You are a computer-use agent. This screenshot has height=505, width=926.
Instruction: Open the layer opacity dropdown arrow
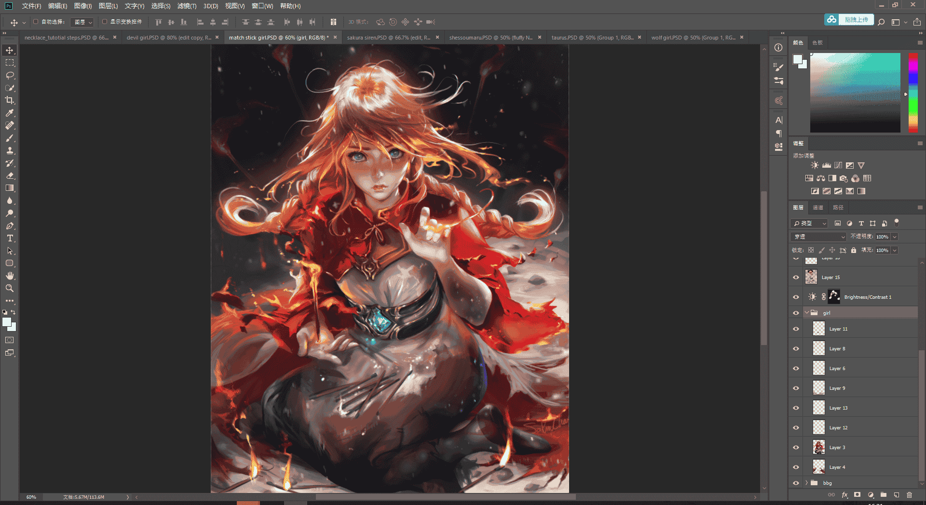(x=894, y=237)
